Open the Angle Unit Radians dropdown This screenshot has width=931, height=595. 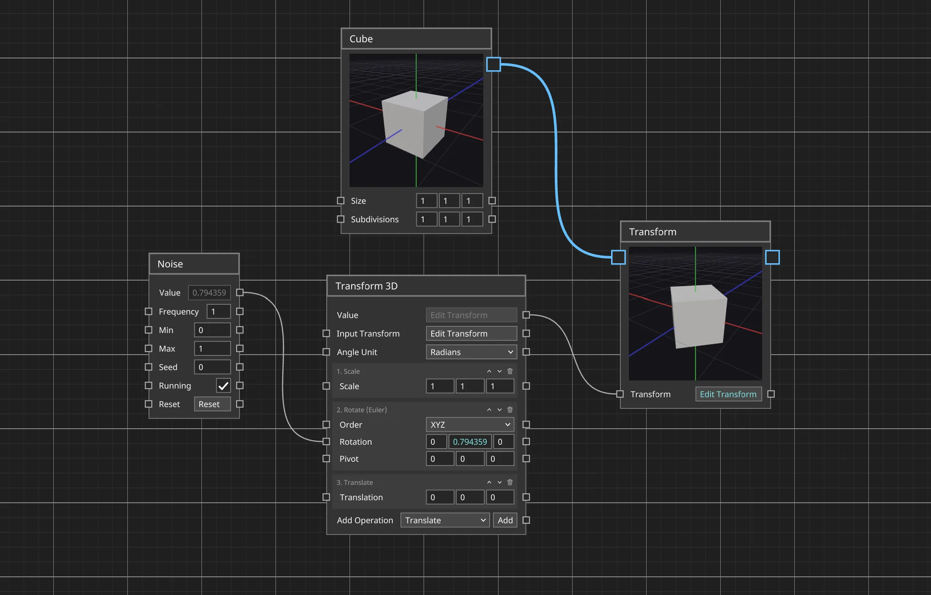point(471,352)
